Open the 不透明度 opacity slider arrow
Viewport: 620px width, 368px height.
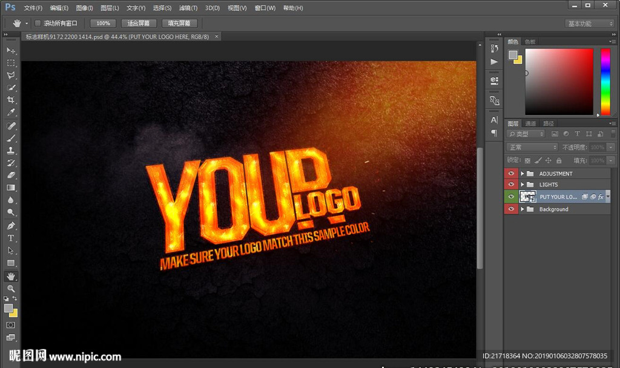pos(612,147)
